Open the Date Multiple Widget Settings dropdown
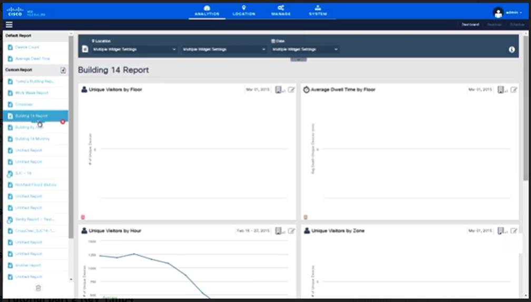Image resolution: width=531 pixels, height=302 pixels. click(x=304, y=50)
